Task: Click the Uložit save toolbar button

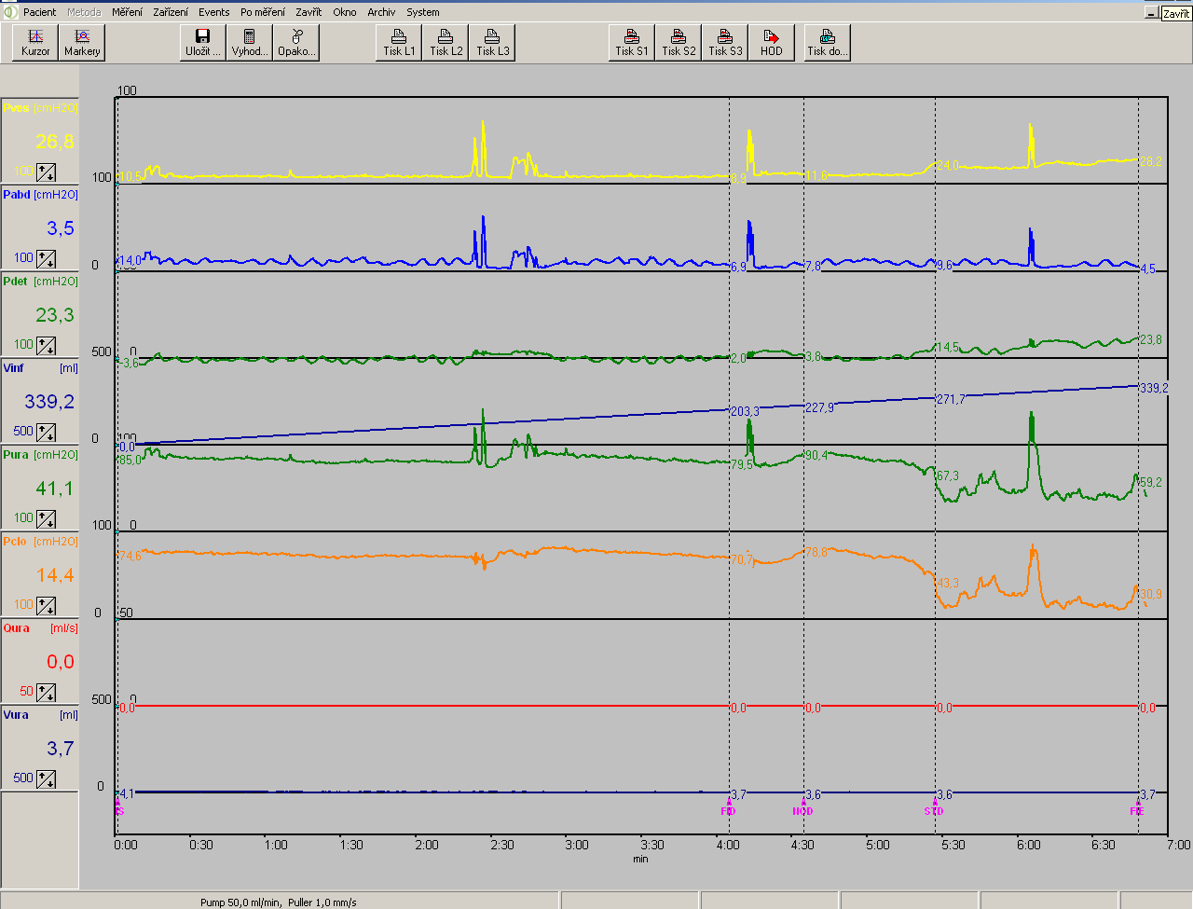Action: (203, 43)
